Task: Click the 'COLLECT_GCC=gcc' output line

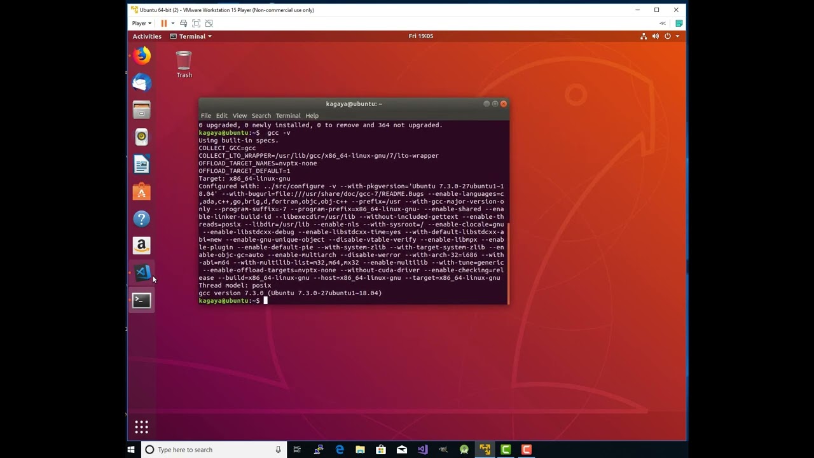Action: click(227, 148)
